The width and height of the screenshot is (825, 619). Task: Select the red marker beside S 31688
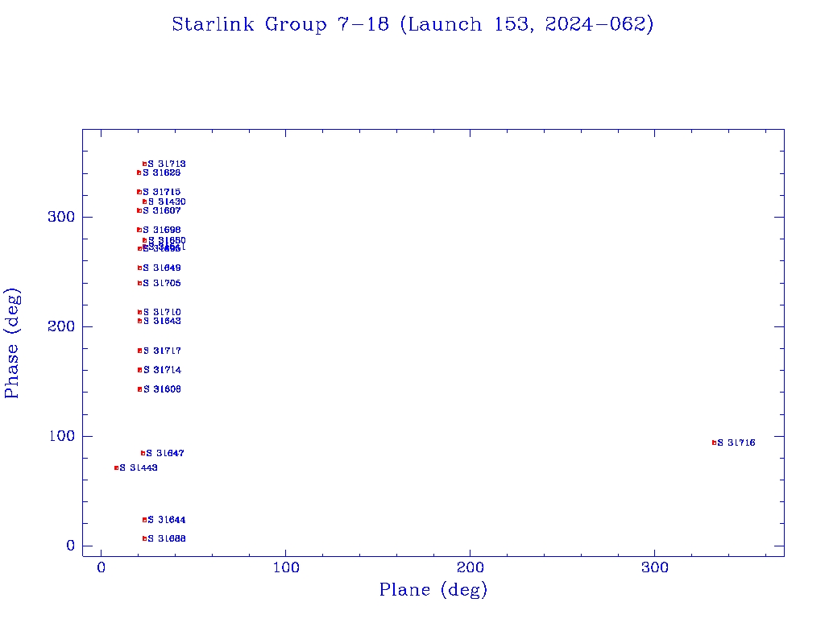[144, 538]
